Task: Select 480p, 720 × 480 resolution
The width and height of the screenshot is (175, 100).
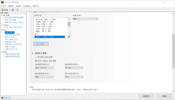Action: click(43, 31)
